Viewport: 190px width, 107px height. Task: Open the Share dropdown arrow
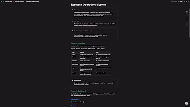pos(182,1)
